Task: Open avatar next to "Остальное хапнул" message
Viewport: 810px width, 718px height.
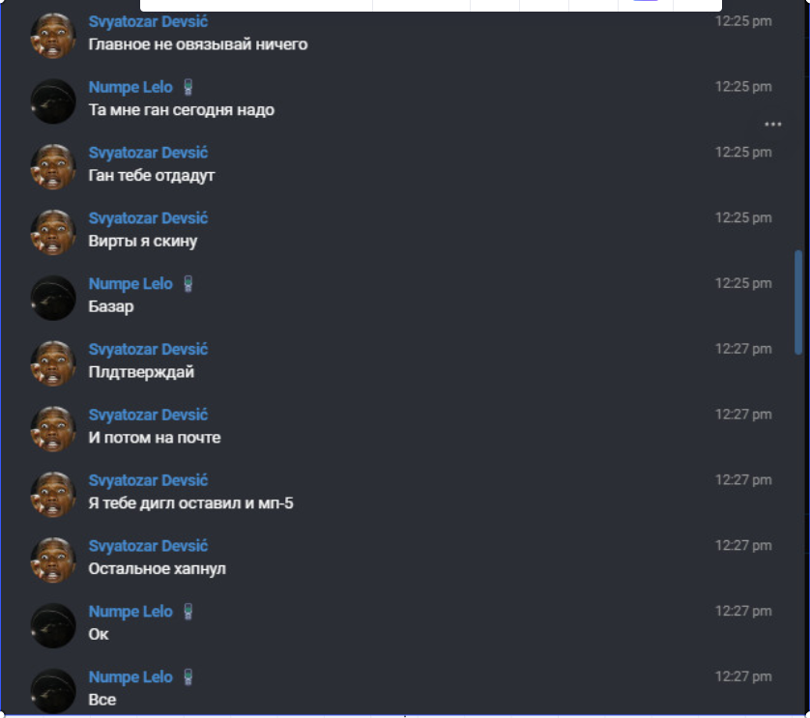Action: (53, 560)
